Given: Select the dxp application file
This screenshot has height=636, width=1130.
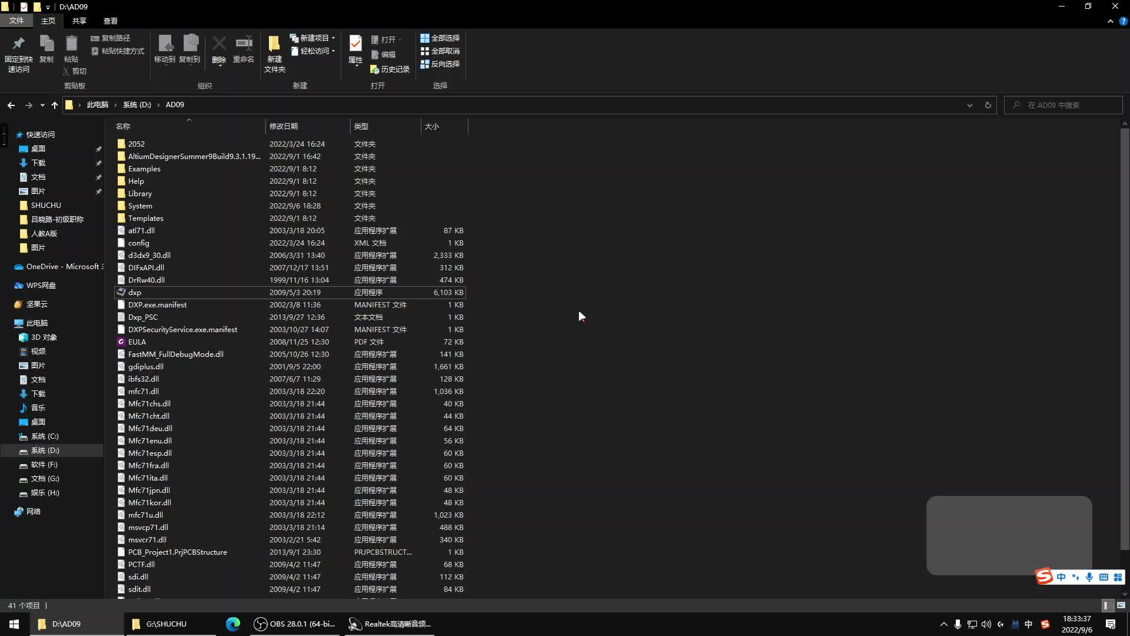Looking at the screenshot, I should click(290, 293).
